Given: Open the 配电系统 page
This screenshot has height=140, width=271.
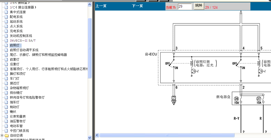Looking at the screenshot, I should click(16, 17).
